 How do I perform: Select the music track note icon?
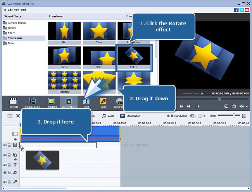click(x=15, y=172)
